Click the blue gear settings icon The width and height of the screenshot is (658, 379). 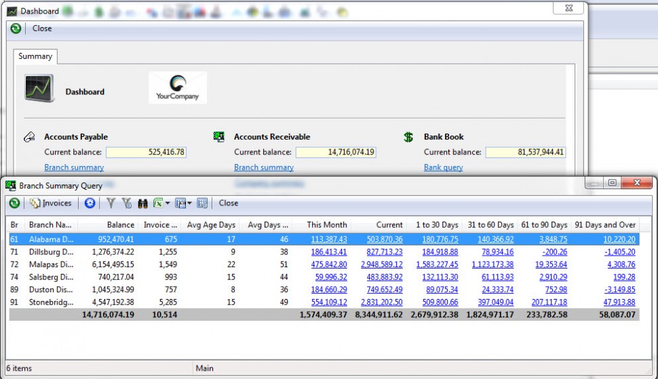[90, 203]
